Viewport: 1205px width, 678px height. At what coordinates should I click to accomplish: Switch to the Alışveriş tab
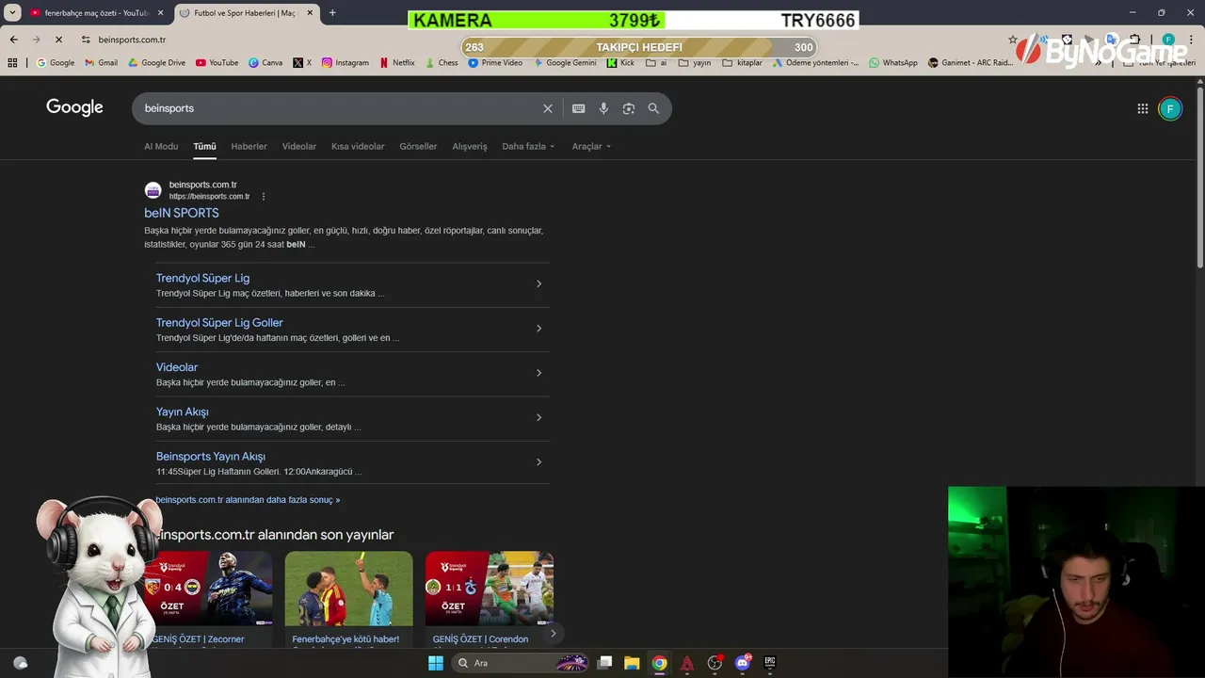click(470, 147)
